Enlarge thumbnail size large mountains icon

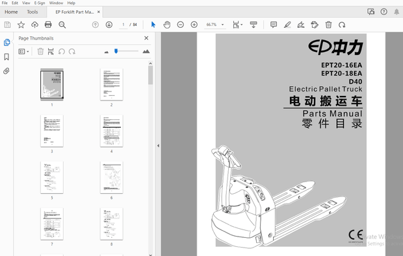[x=146, y=51]
